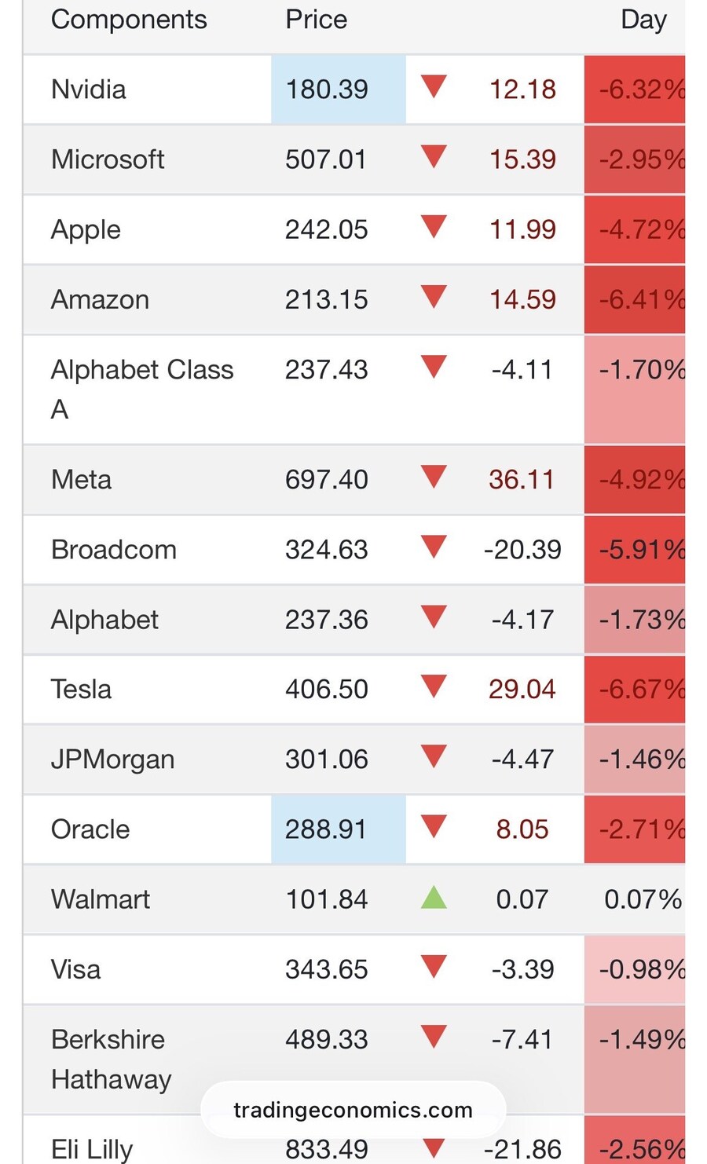Open the Apple stock link
This screenshot has width=707, height=1164.
click(x=86, y=229)
